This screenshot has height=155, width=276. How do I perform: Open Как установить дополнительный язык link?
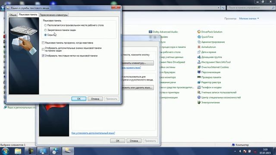pyautogui.click(x=93, y=133)
